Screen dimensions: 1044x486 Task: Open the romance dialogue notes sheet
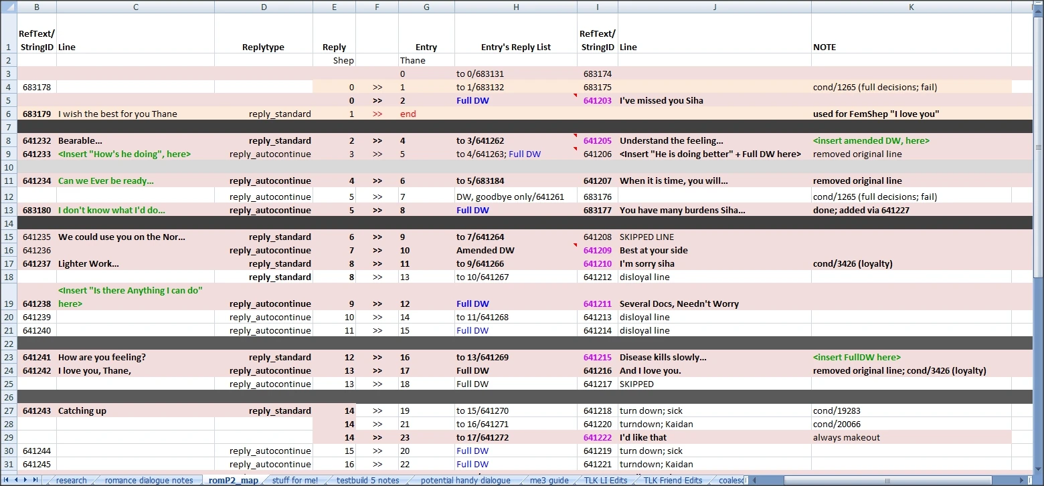pyautogui.click(x=149, y=480)
